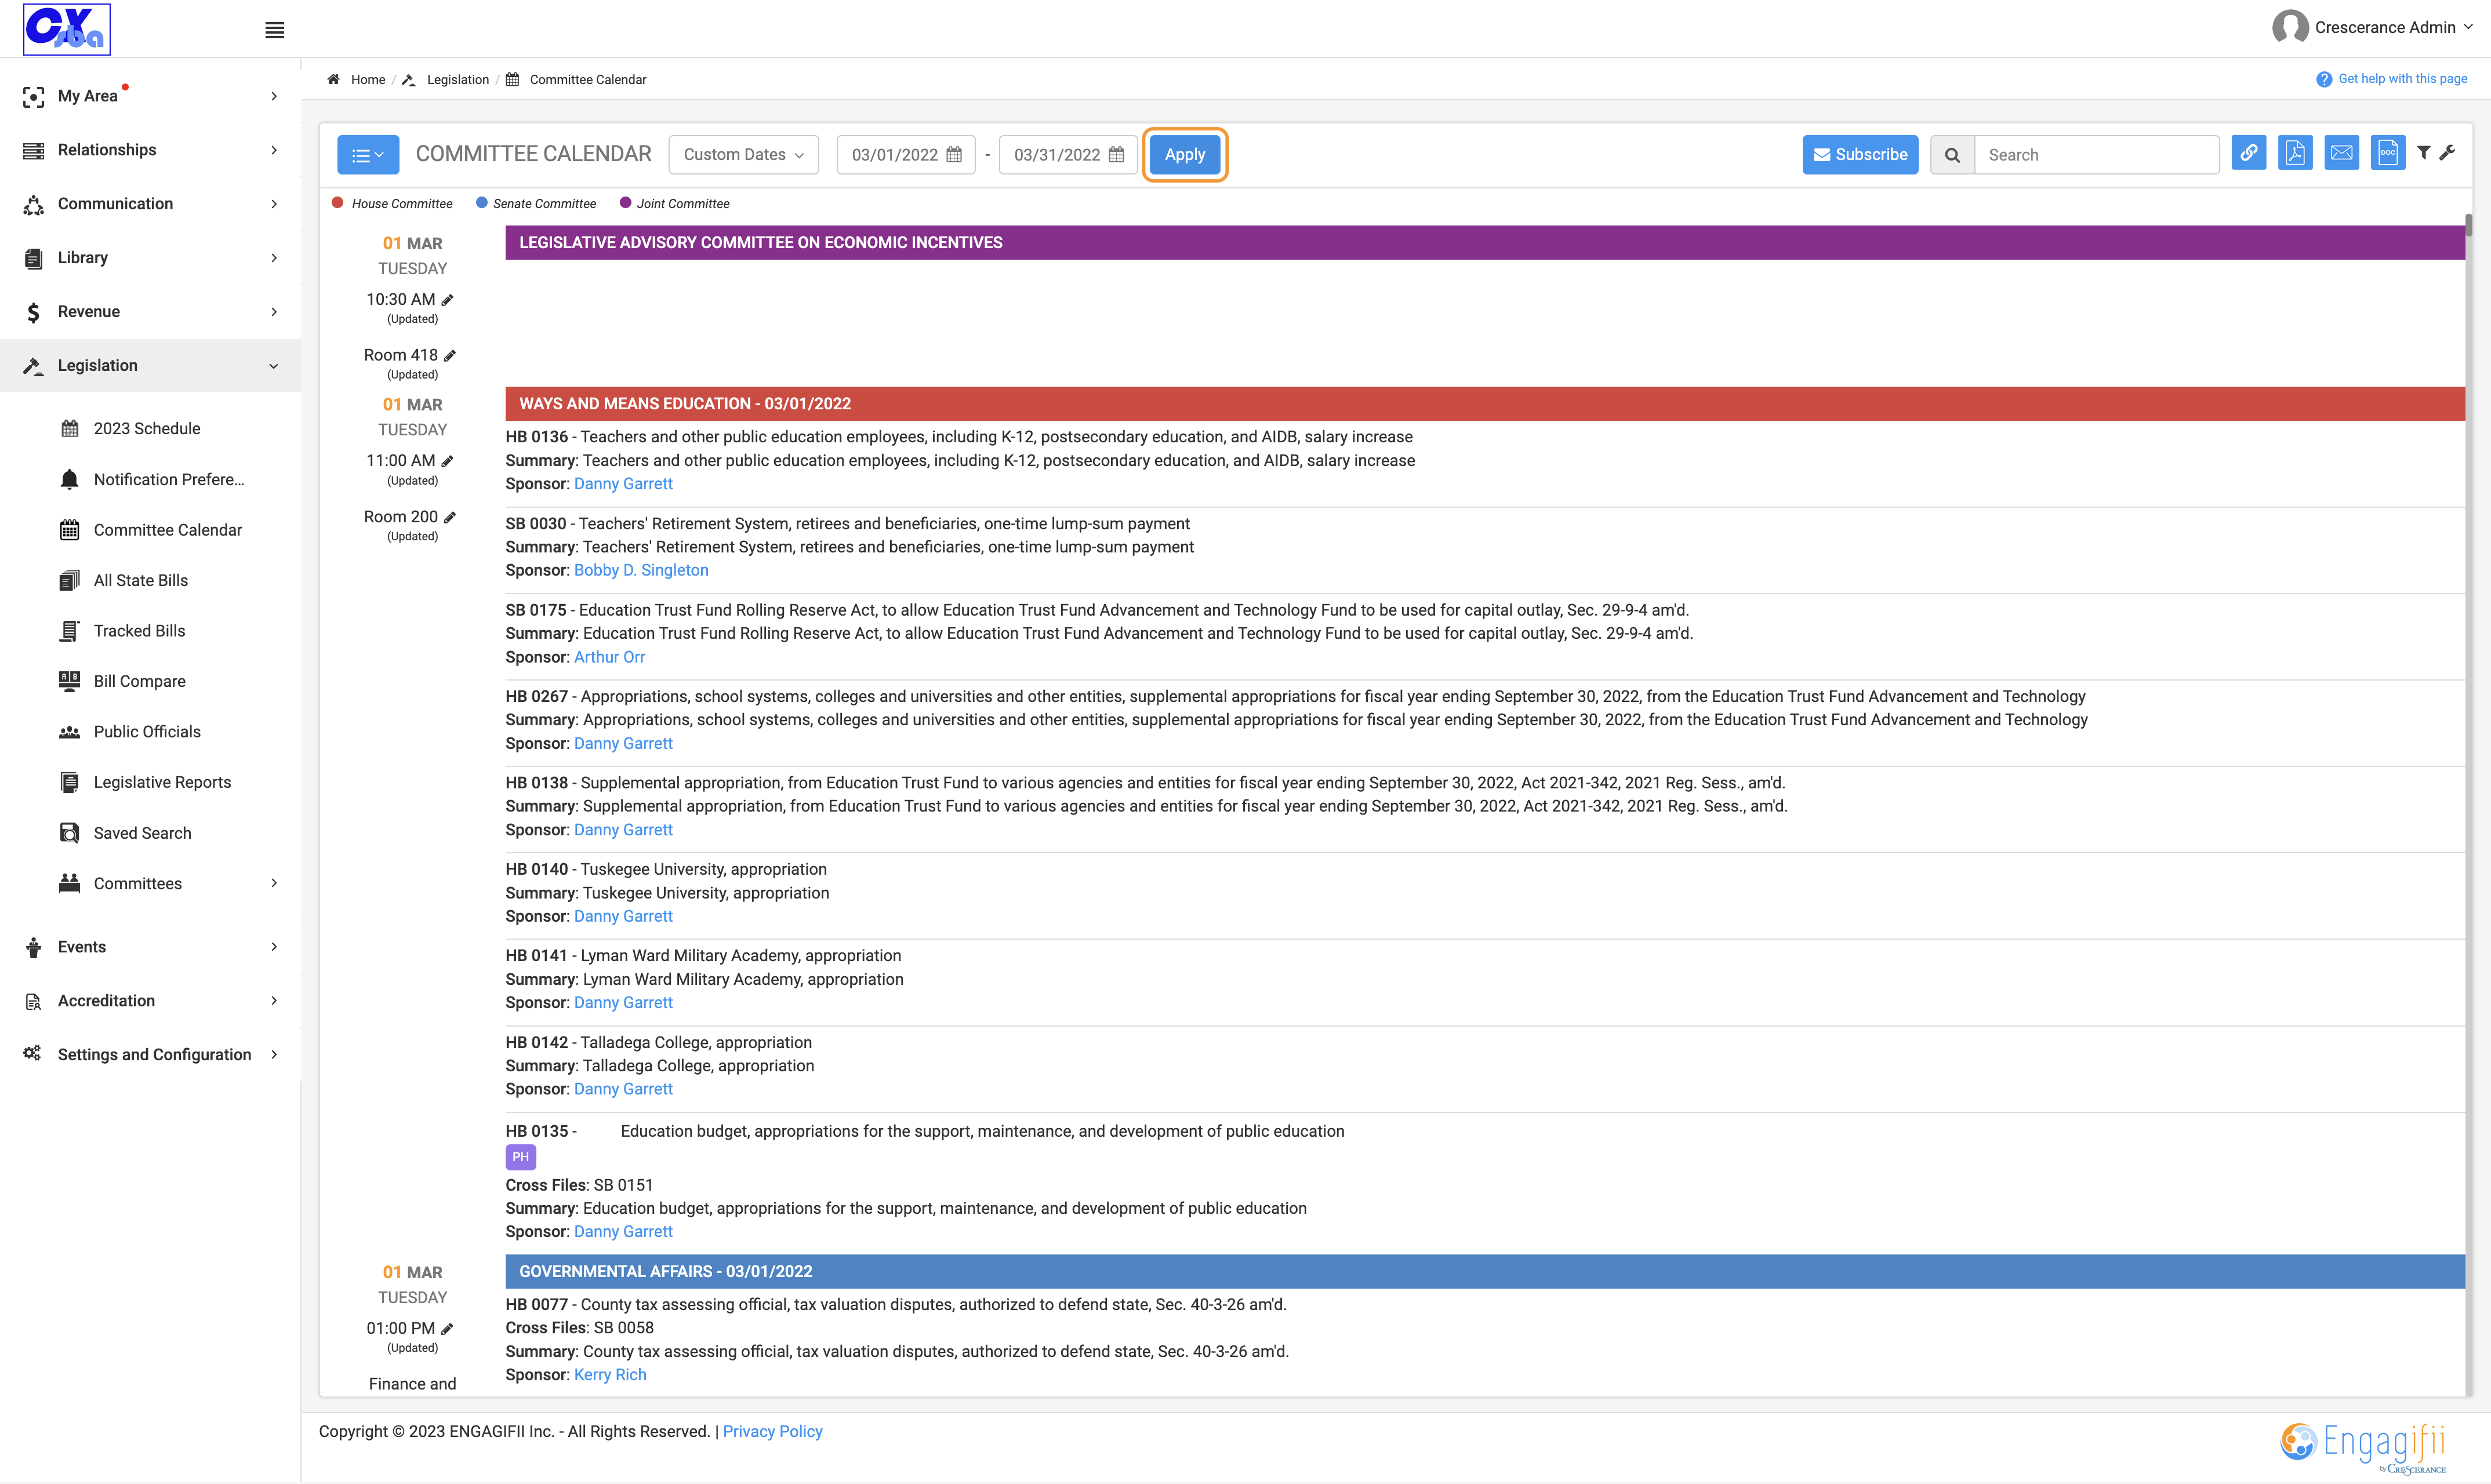Click the wrench settings icon
The width and height of the screenshot is (2491, 1484).
click(x=2447, y=153)
